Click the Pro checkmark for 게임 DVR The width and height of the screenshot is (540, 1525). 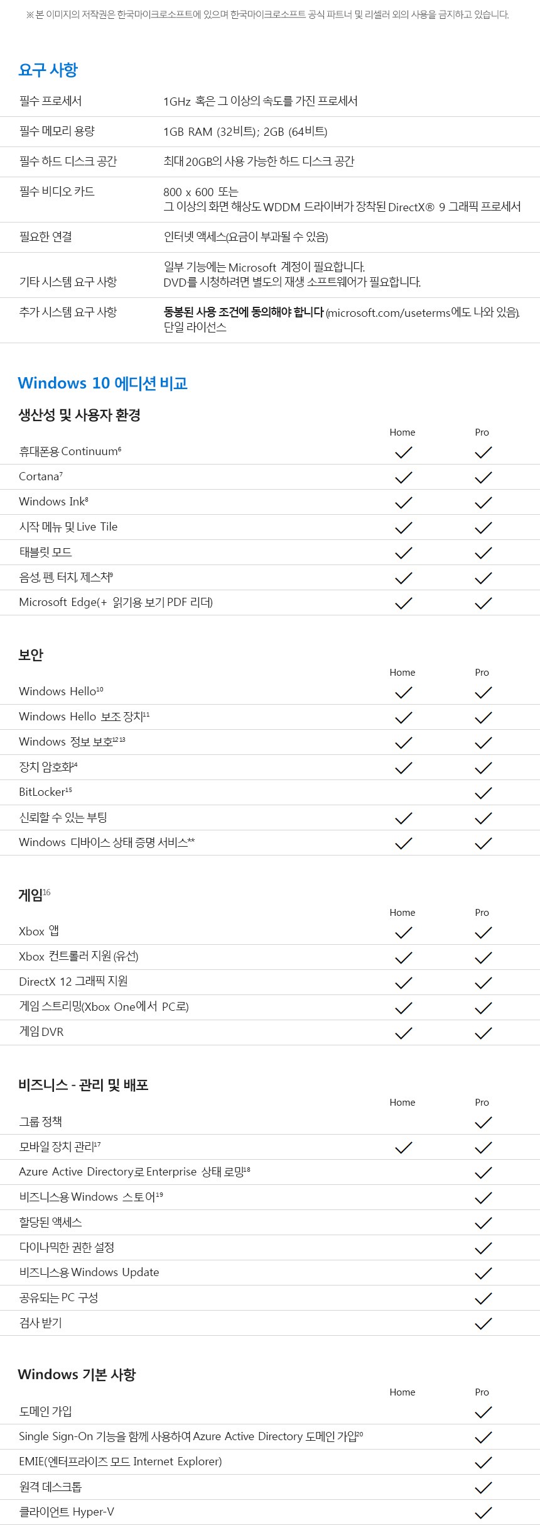[483, 1033]
